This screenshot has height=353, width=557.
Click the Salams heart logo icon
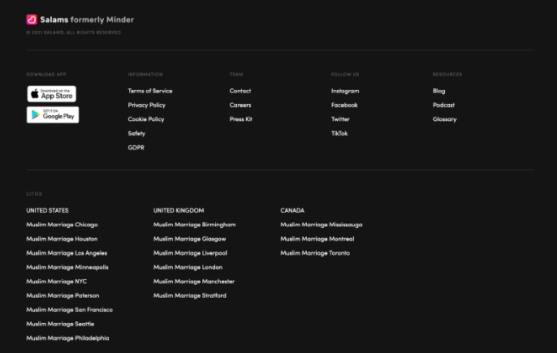[x=32, y=19]
